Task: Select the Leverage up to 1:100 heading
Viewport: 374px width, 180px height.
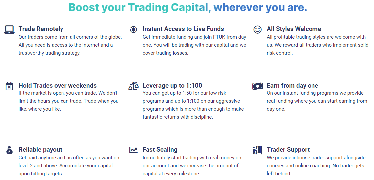Action: 172,86
